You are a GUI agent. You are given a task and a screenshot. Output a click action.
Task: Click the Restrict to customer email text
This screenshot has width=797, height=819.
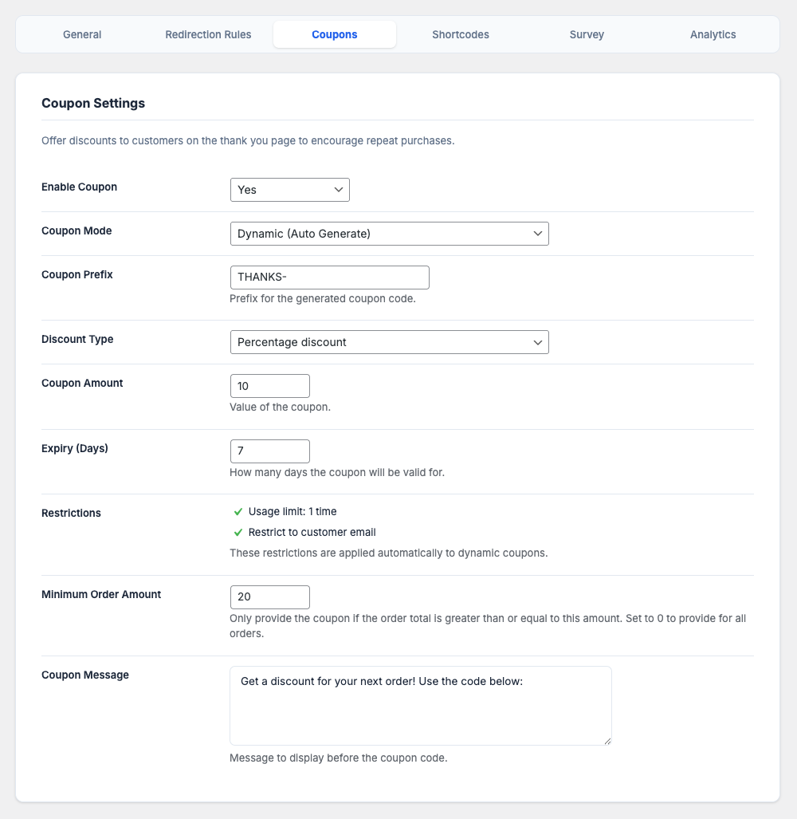pos(312,533)
